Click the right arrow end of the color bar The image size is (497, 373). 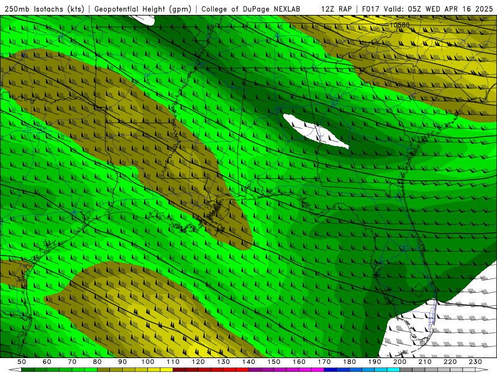(482, 370)
